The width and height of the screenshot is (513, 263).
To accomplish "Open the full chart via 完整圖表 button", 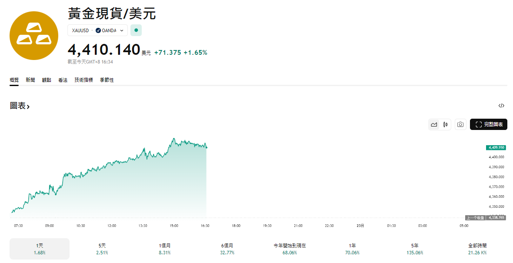I will [x=489, y=124].
